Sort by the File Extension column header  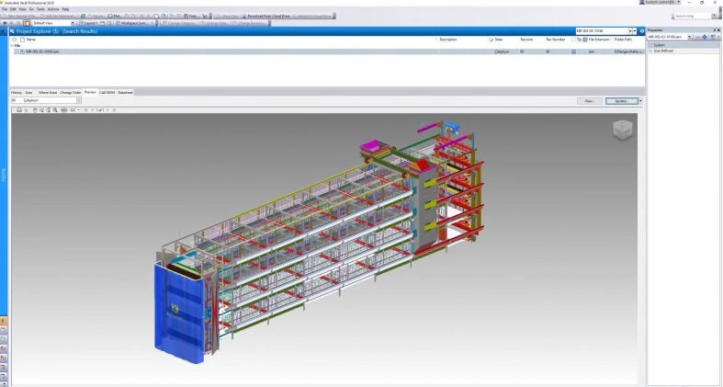[599, 40]
